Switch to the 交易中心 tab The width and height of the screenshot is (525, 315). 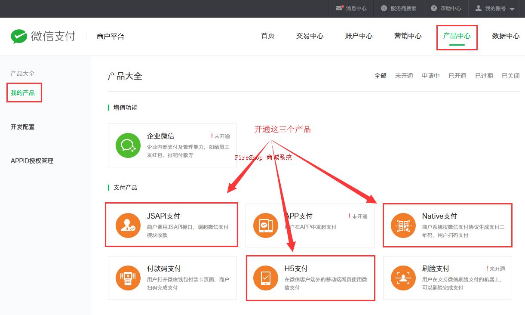tap(310, 36)
